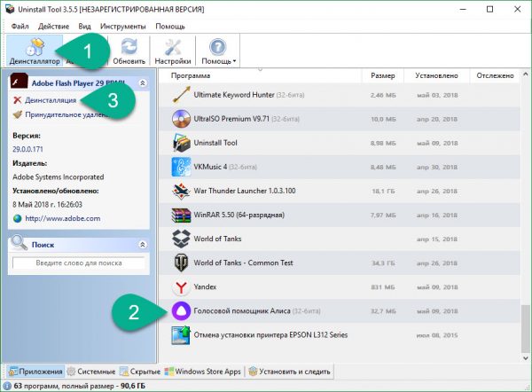Click the scroll down arrow in program list
Viewport: 532px width, 392px height.
point(526,358)
